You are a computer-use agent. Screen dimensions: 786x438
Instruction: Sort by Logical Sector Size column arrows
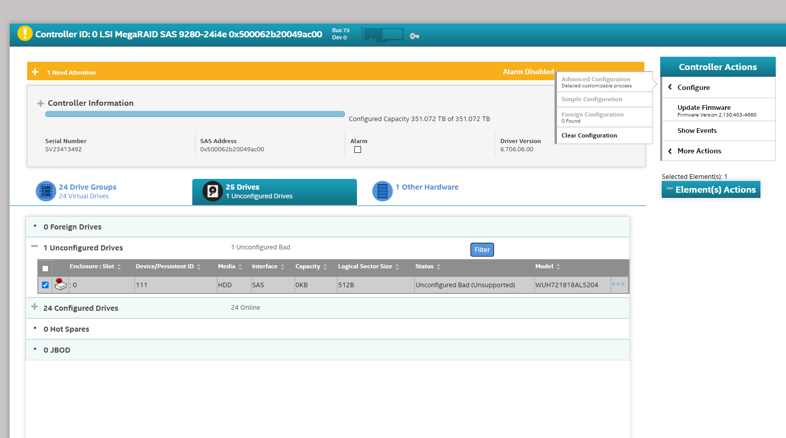coord(397,267)
